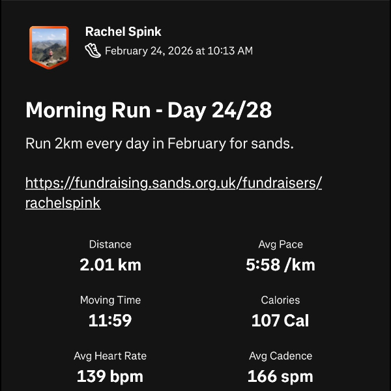Screen dimensions: 391x391
Task: Click the Avg Cadence stat label
Action: pyautogui.click(x=280, y=356)
